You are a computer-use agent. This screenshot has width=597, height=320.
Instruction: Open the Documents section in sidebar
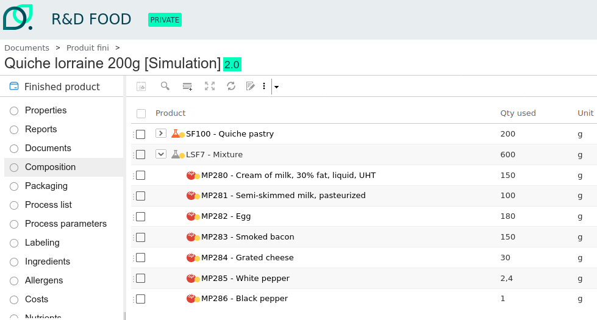click(48, 148)
